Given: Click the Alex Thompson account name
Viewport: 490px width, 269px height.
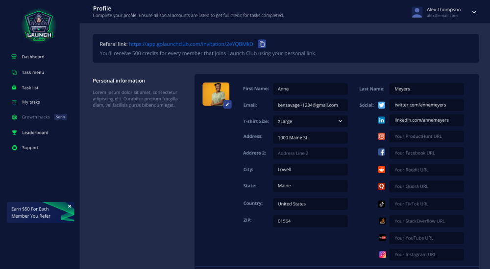Looking at the screenshot, I should [443, 9].
